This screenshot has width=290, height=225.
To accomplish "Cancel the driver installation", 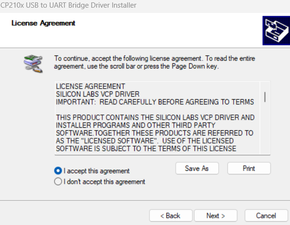I will click(x=266, y=215).
